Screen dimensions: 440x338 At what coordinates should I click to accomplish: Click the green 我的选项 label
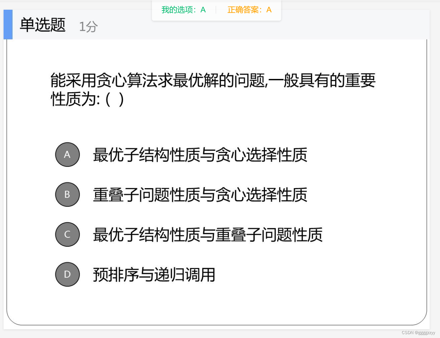click(177, 10)
